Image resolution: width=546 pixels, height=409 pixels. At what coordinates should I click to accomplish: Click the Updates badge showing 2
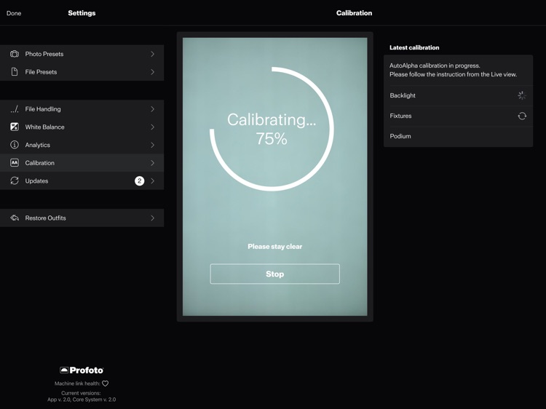coord(139,180)
